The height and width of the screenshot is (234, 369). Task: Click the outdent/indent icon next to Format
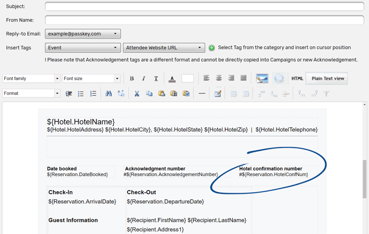69,94
